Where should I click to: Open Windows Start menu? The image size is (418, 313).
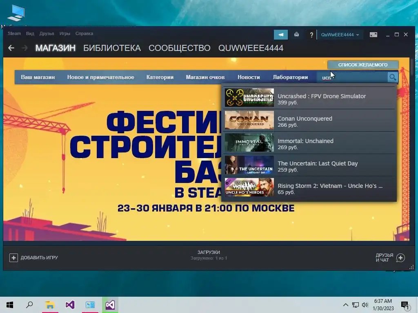10,305
